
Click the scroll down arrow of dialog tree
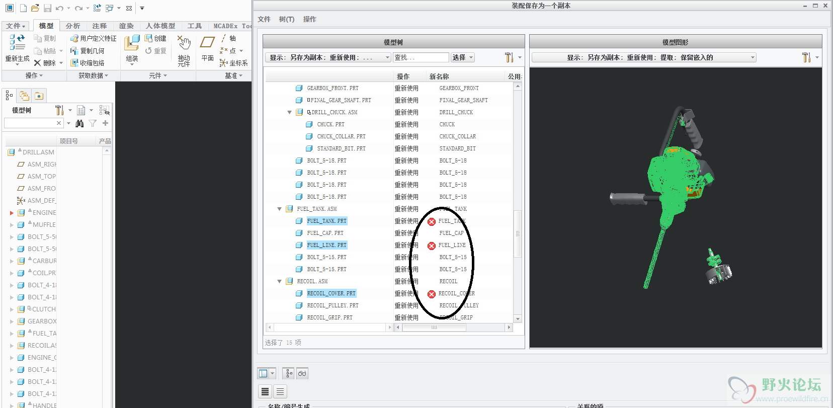(x=518, y=318)
